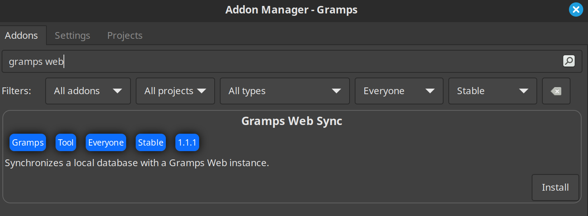This screenshot has height=216, width=588.
Task: Switch to the Projects tab
Action: [x=125, y=35]
